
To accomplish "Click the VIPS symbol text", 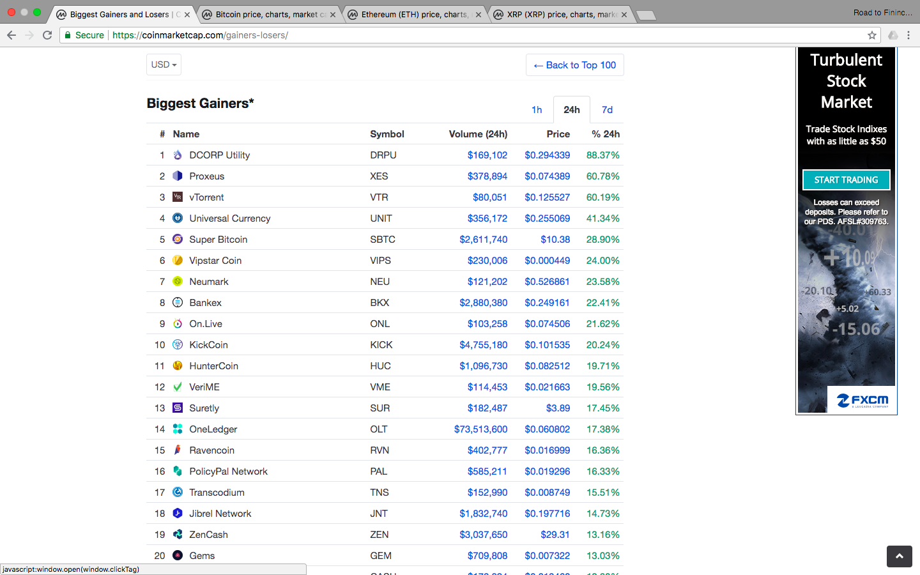I will point(381,261).
